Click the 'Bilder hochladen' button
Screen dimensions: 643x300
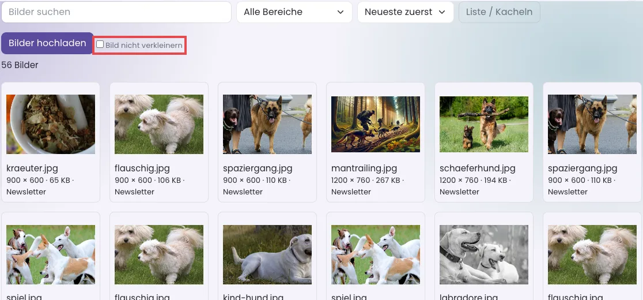[47, 43]
